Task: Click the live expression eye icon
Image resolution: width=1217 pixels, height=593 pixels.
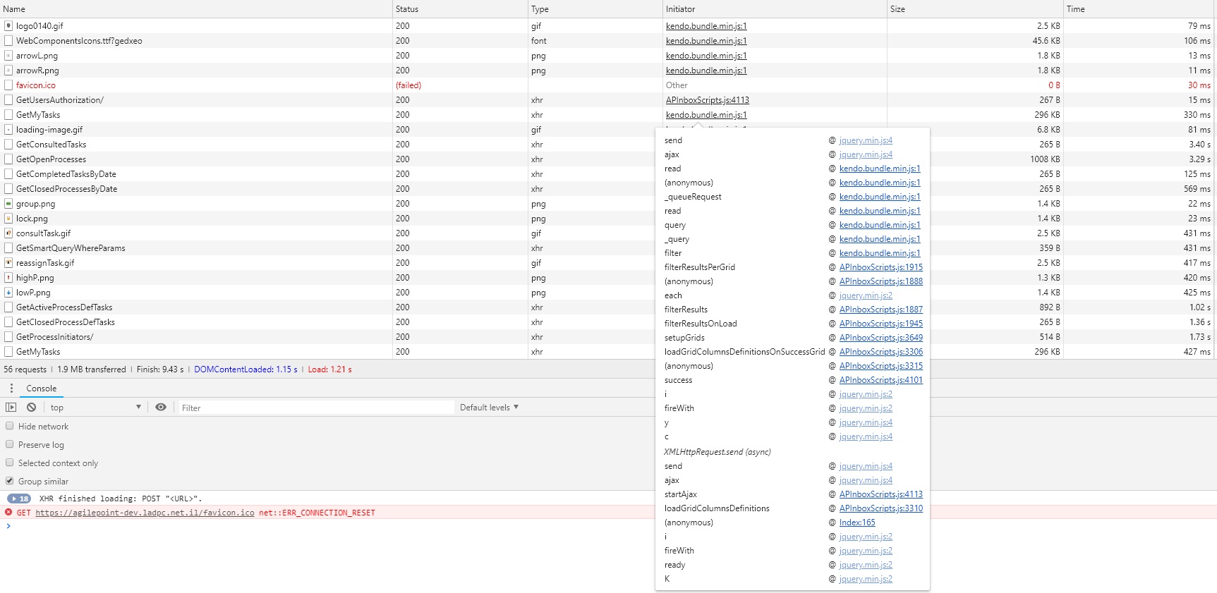Action: point(161,408)
